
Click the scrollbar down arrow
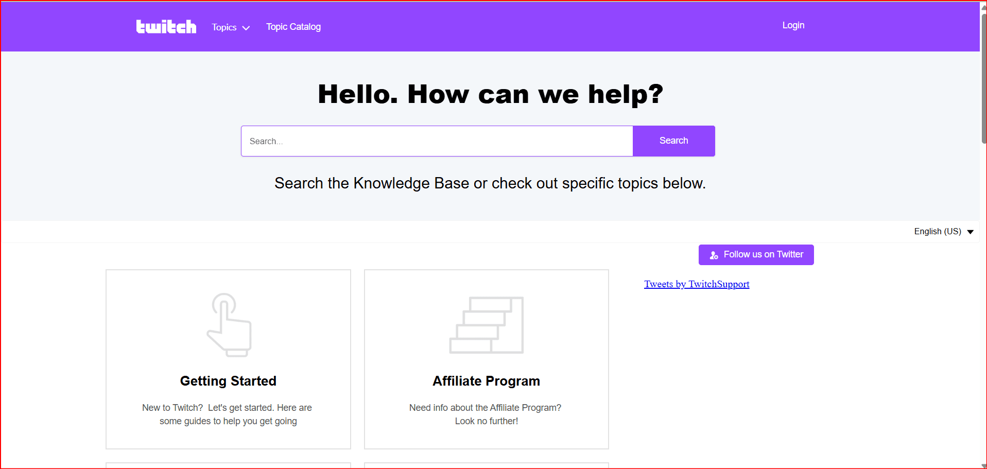(983, 465)
